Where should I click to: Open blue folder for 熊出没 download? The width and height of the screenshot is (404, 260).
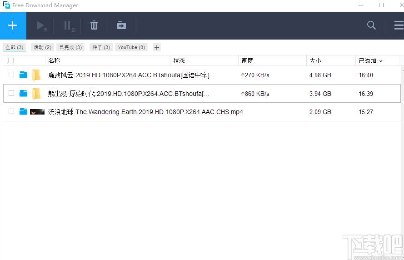point(24,93)
